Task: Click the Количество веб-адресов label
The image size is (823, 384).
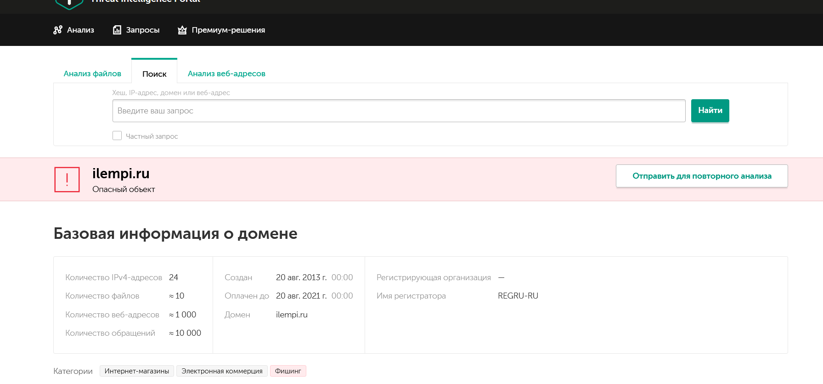Action: (x=113, y=315)
